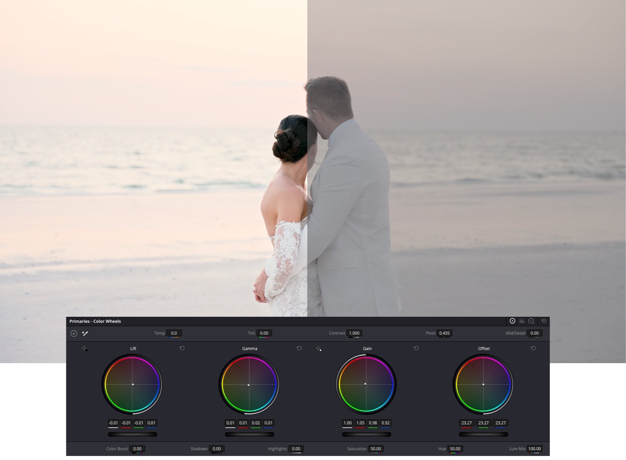This screenshot has height=460, width=626.
Task: Click the Shadows value field
Action: [217, 449]
